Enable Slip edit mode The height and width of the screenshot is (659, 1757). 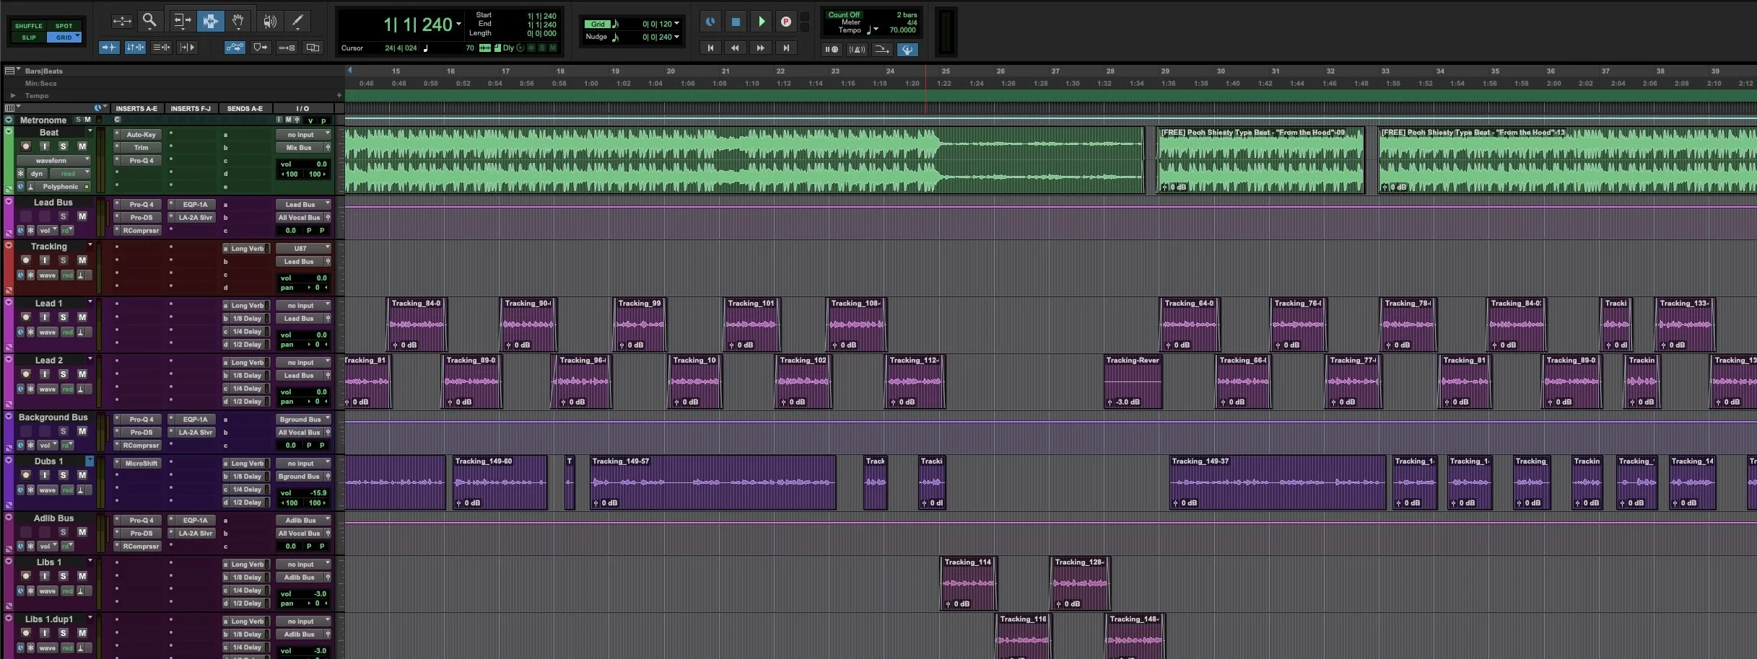29,37
